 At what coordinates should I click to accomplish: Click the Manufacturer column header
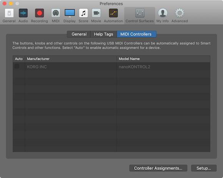click(71, 59)
